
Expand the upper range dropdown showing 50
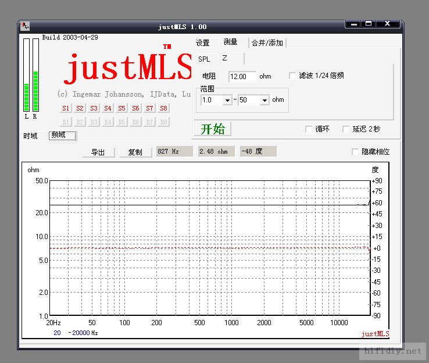[264, 100]
